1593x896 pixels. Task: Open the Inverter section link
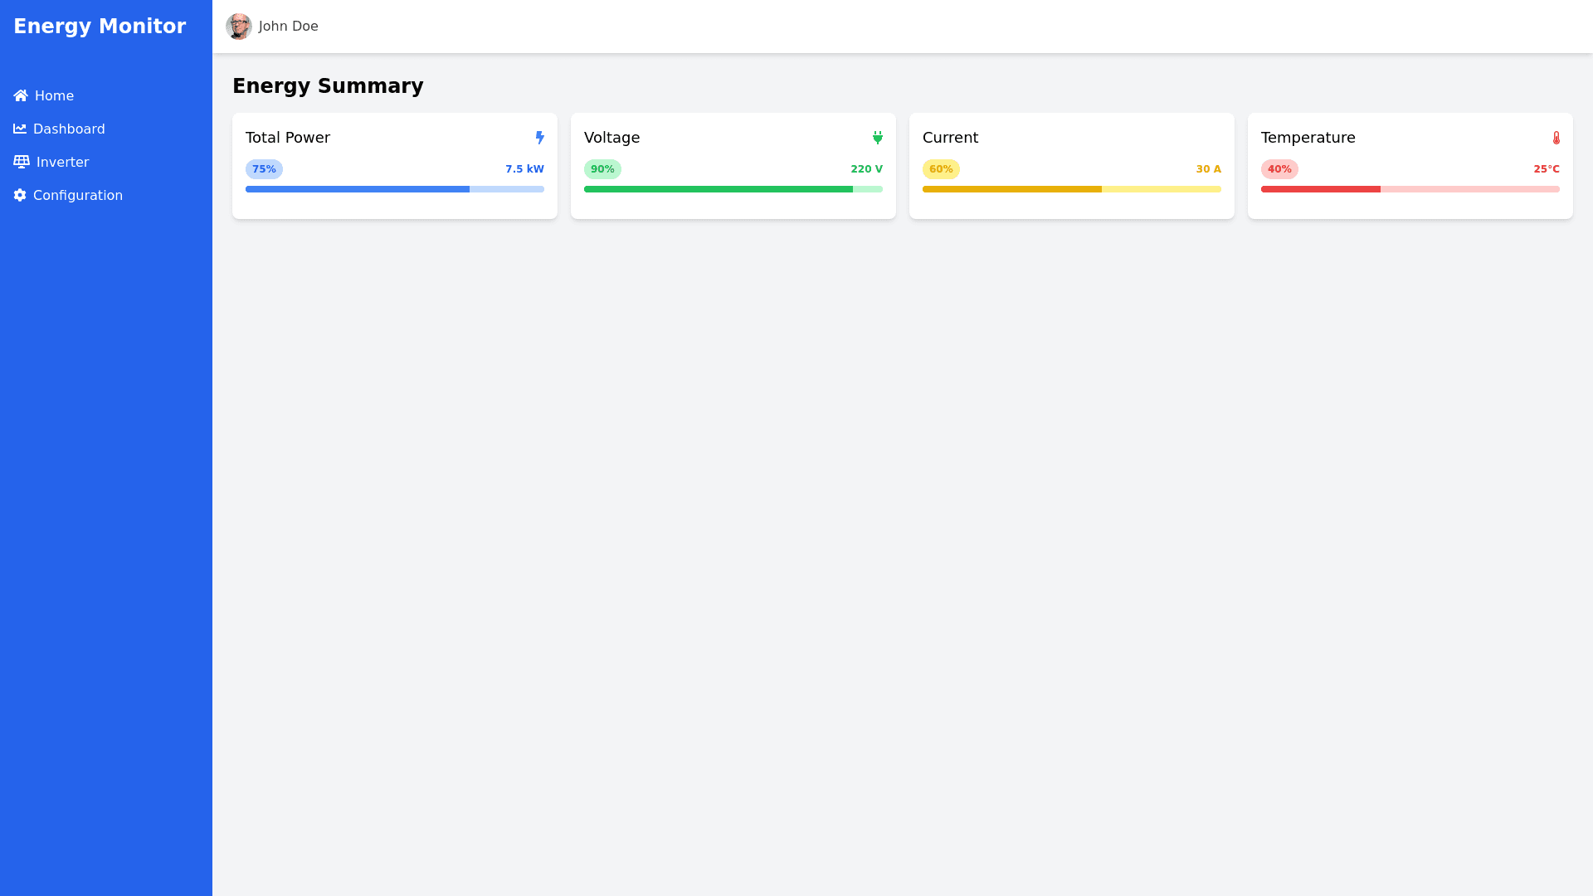click(62, 163)
